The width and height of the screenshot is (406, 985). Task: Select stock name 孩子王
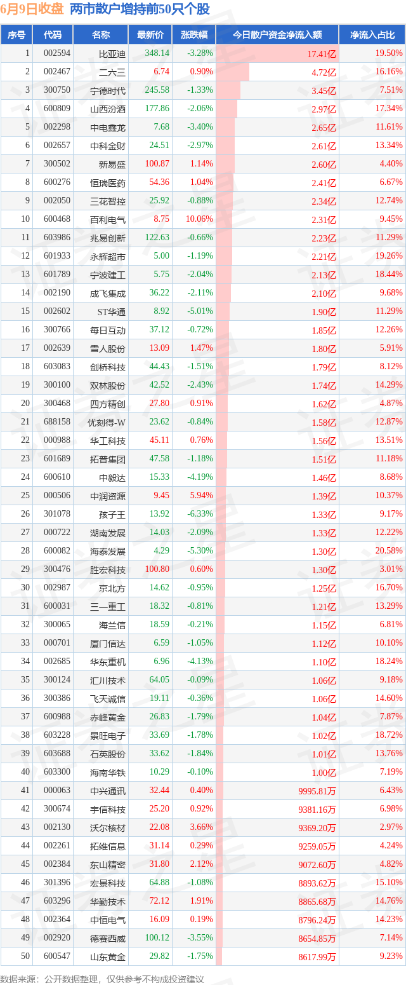click(112, 515)
